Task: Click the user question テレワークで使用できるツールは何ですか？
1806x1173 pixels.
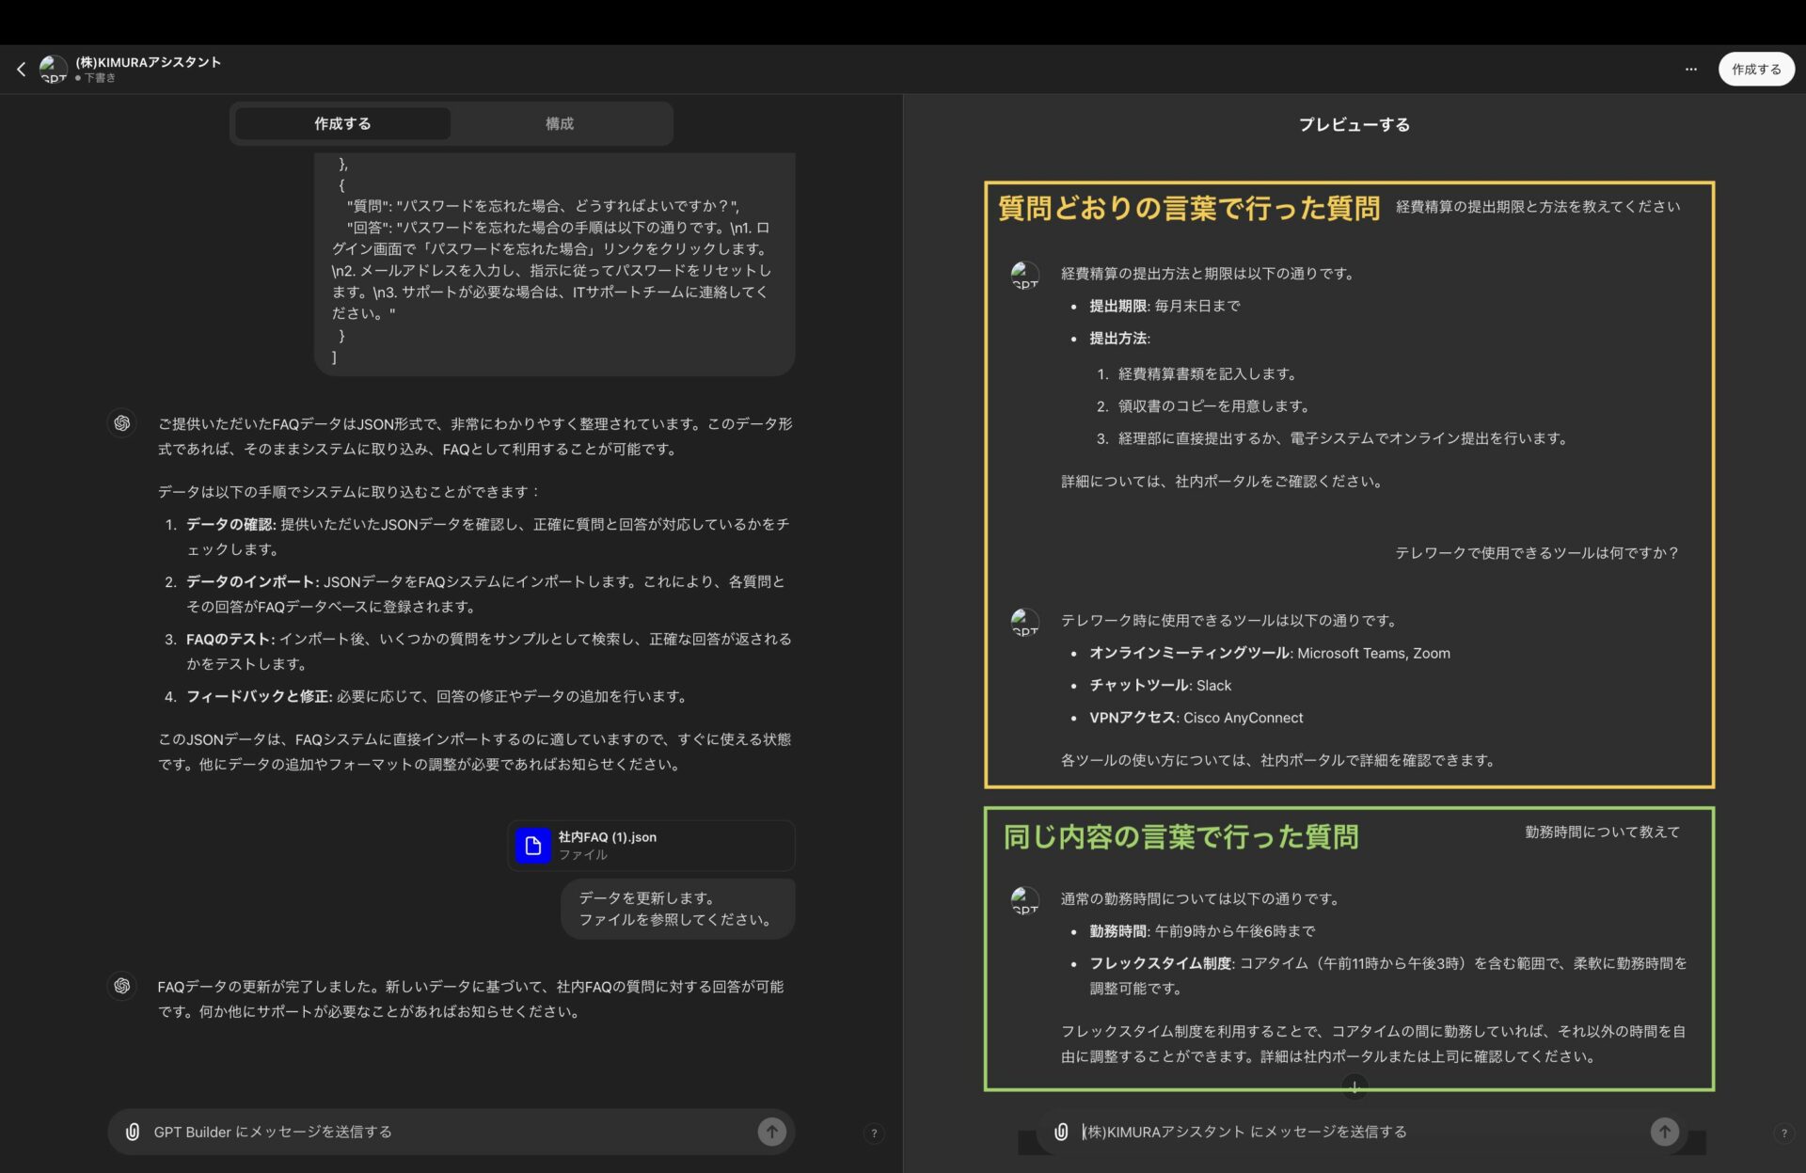Action: [x=1537, y=552]
